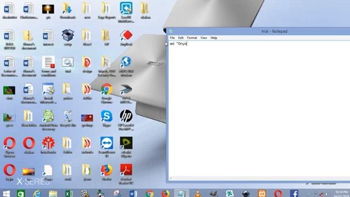Open Notepad Format menu
350x197 pixels.
(192, 38)
